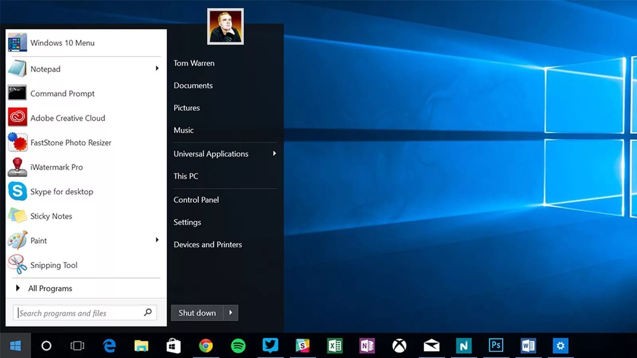
Task: Open File Explorer from taskbar
Action: pos(141,346)
